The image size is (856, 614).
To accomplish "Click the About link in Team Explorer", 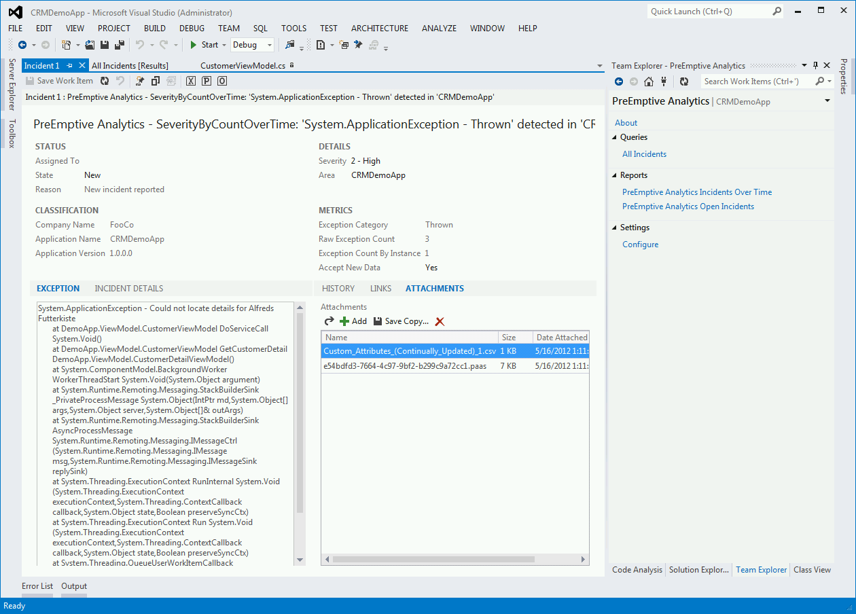I will pyautogui.click(x=626, y=123).
